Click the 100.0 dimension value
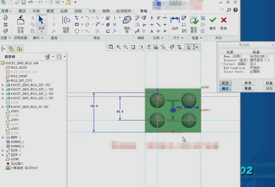 click(x=94, y=106)
